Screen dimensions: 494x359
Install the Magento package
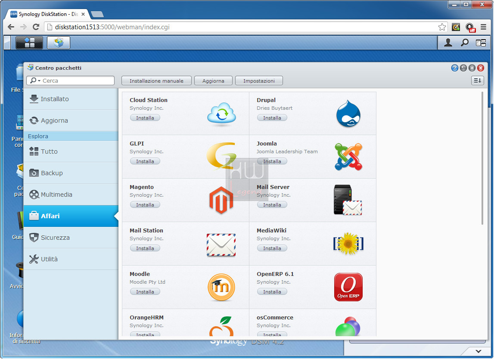[145, 205]
